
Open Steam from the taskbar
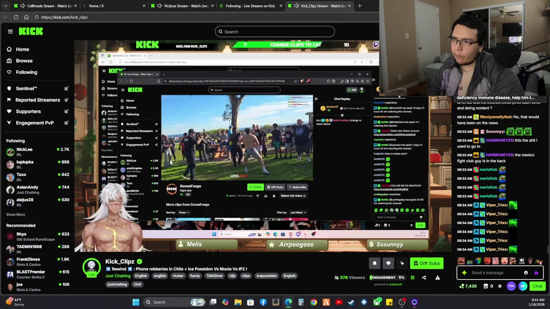351,302
